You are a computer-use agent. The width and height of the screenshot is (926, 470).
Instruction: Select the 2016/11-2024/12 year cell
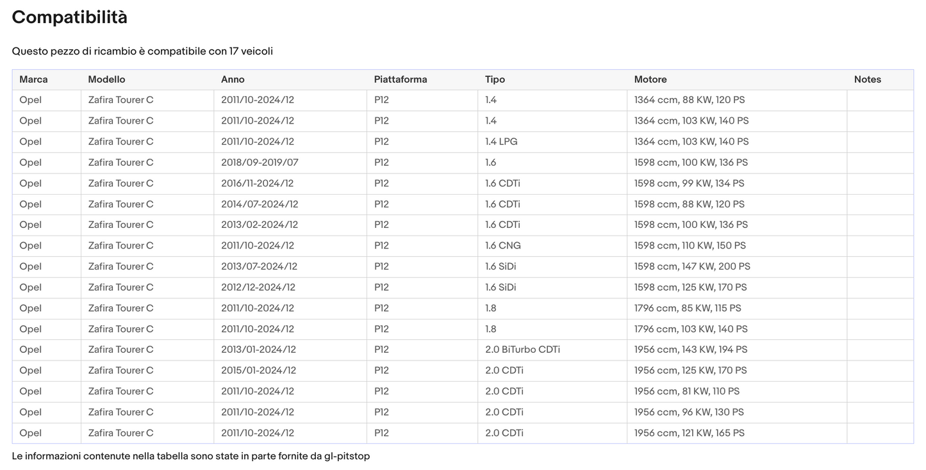[257, 183]
